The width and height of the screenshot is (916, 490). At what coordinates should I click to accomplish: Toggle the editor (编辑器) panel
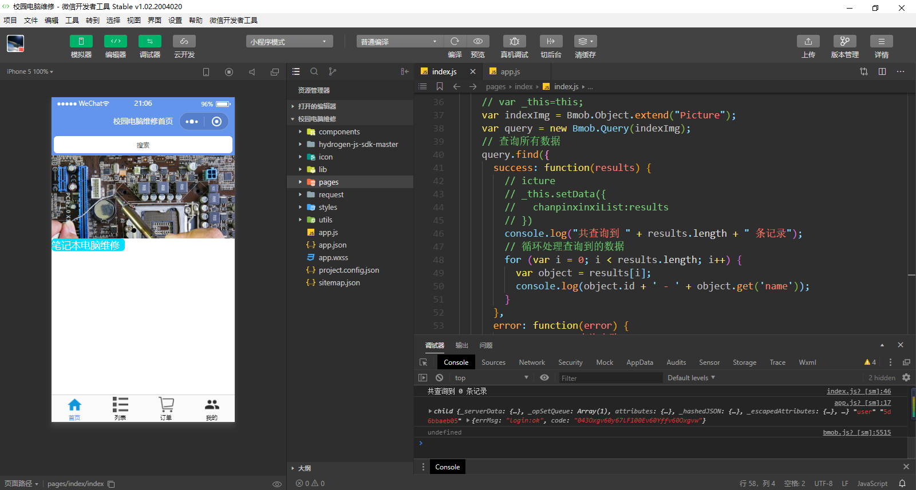pyautogui.click(x=115, y=41)
